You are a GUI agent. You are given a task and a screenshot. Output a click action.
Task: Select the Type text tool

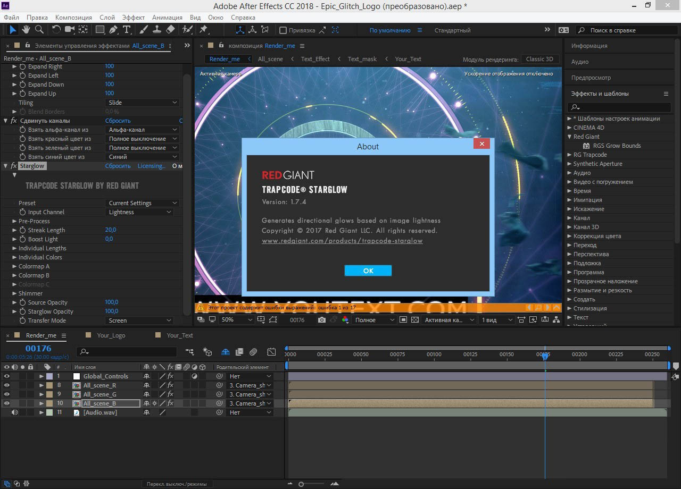(127, 30)
